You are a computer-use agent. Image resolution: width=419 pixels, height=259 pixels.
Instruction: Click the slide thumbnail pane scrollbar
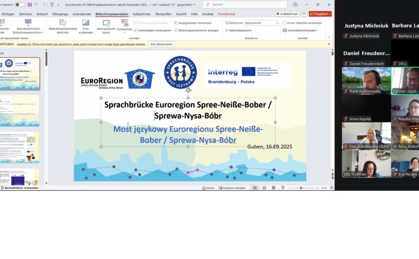click(x=46, y=59)
